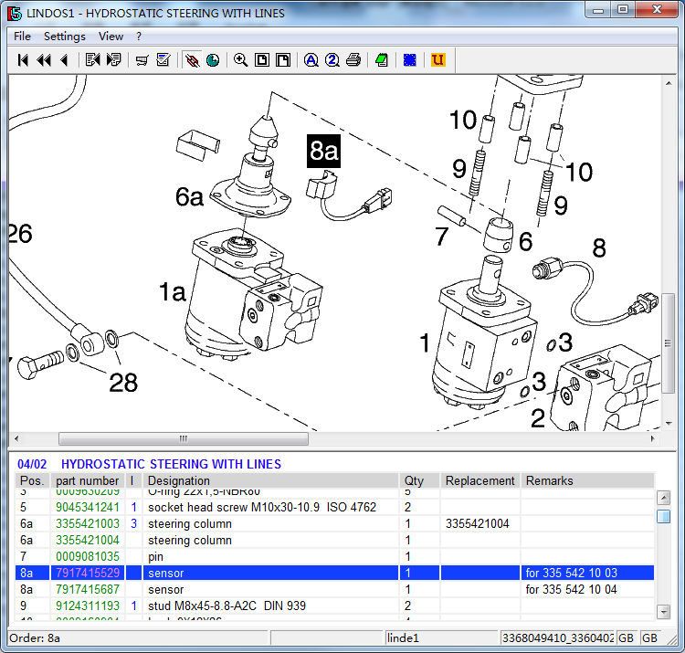Open the shopping cart icon
The width and height of the screenshot is (685, 653).
142,60
